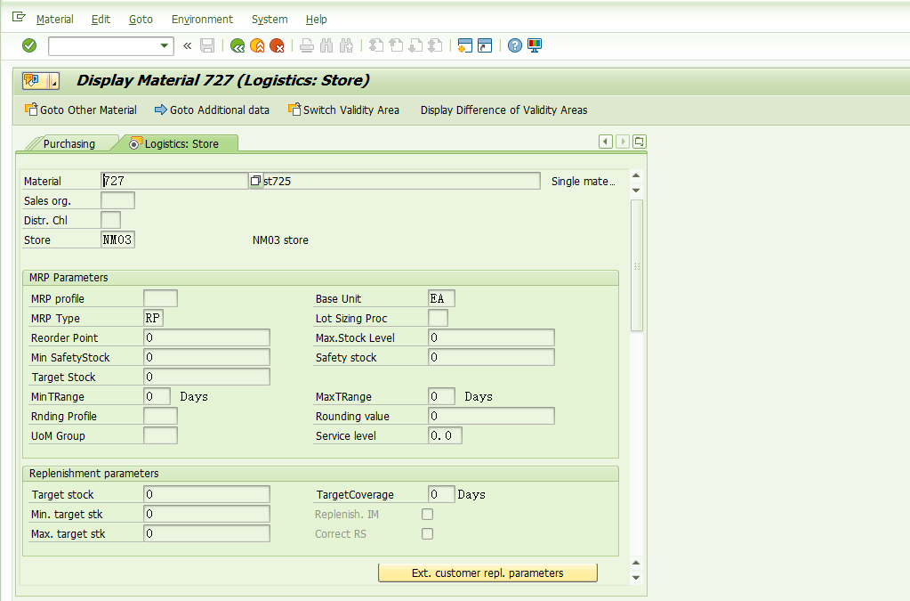Click Goto Additional data button
Screen dimensions: 910x601
[x=212, y=110]
